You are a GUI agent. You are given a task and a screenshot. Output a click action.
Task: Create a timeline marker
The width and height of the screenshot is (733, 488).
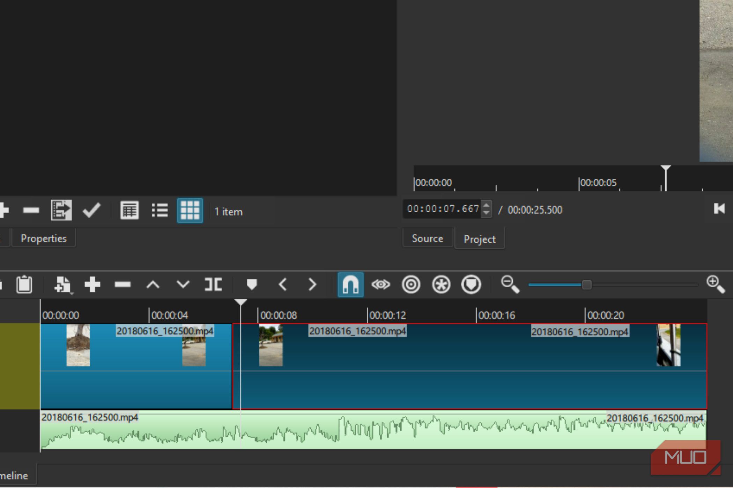point(252,284)
